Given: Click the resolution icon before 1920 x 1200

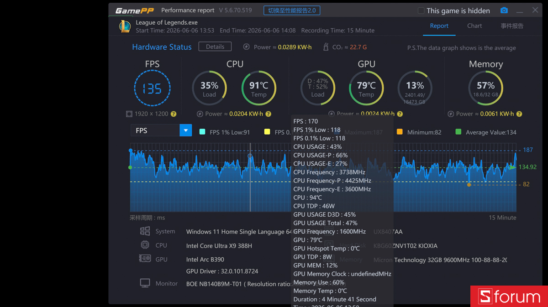Looking at the screenshot, I should (x=129, y=114).
